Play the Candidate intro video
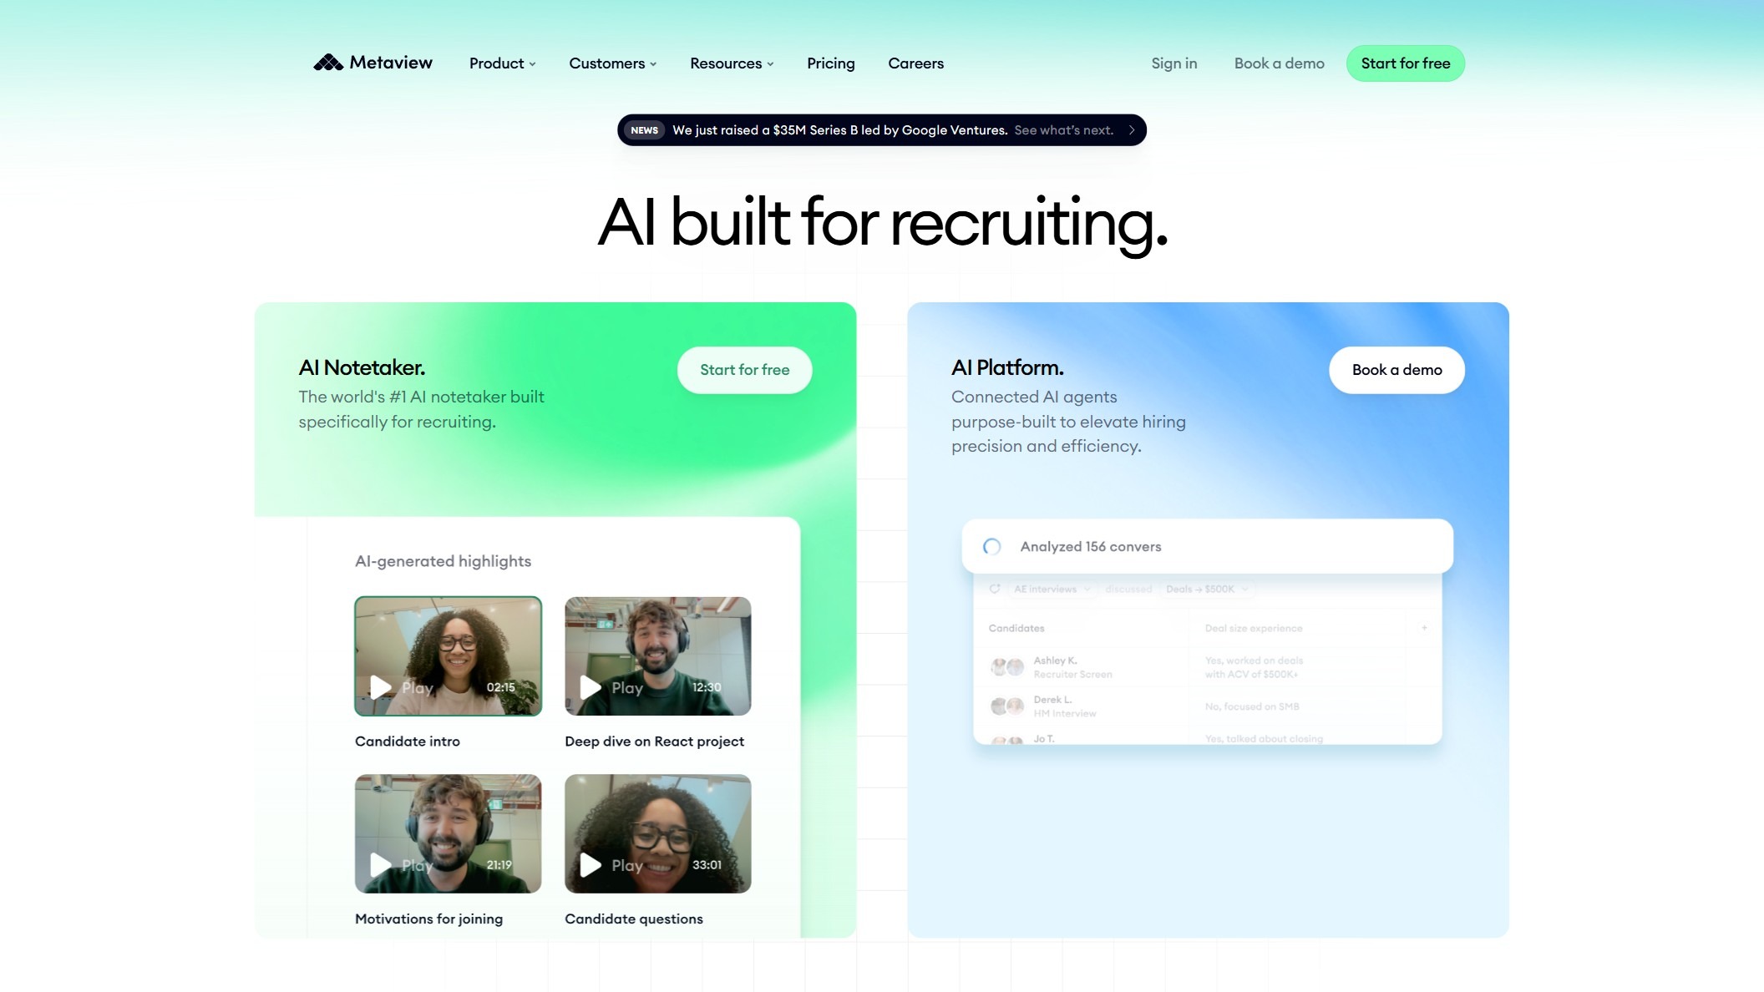The height and width of the screenshot is (992, 1764). (381, 687)
